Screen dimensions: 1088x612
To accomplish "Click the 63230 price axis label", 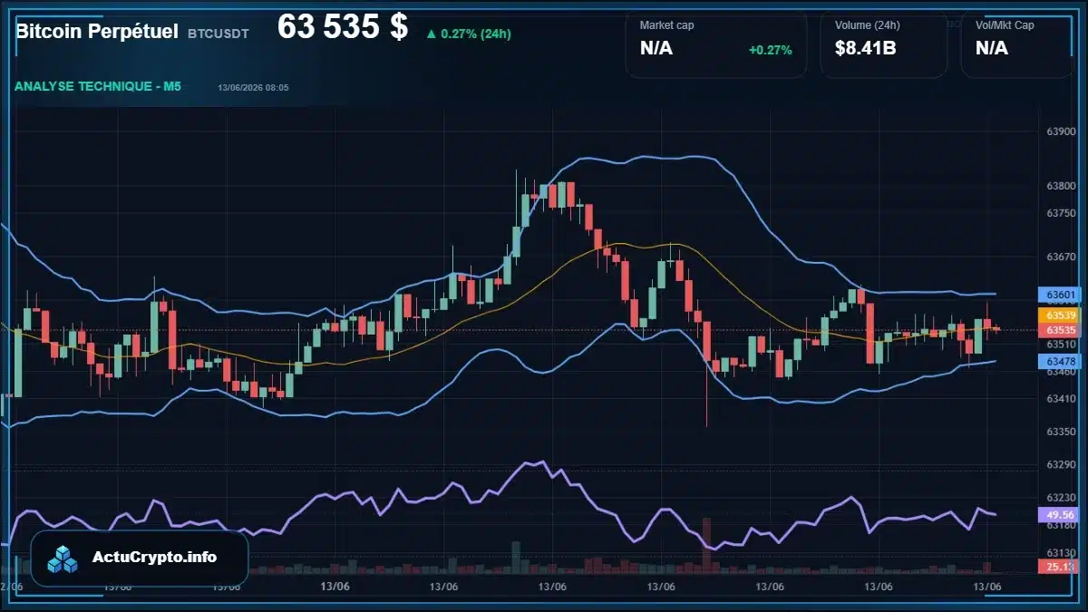I will [1061, 498].
